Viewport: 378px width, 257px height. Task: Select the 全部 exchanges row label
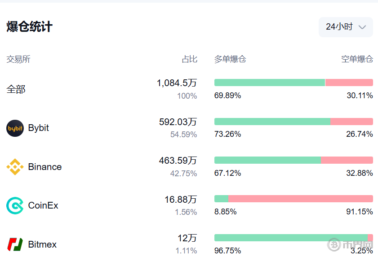(x=16, y=89)
